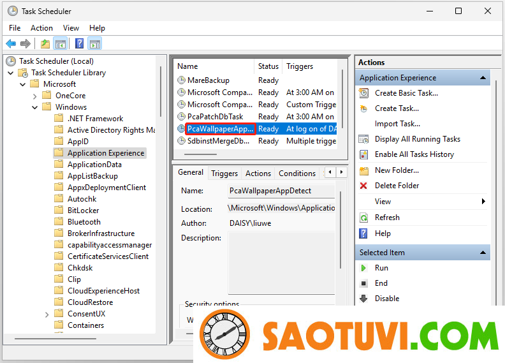The height and width of the screenshot is (363, 505).
Task: Click the task list vertical scrollbar
Action: 342,98
